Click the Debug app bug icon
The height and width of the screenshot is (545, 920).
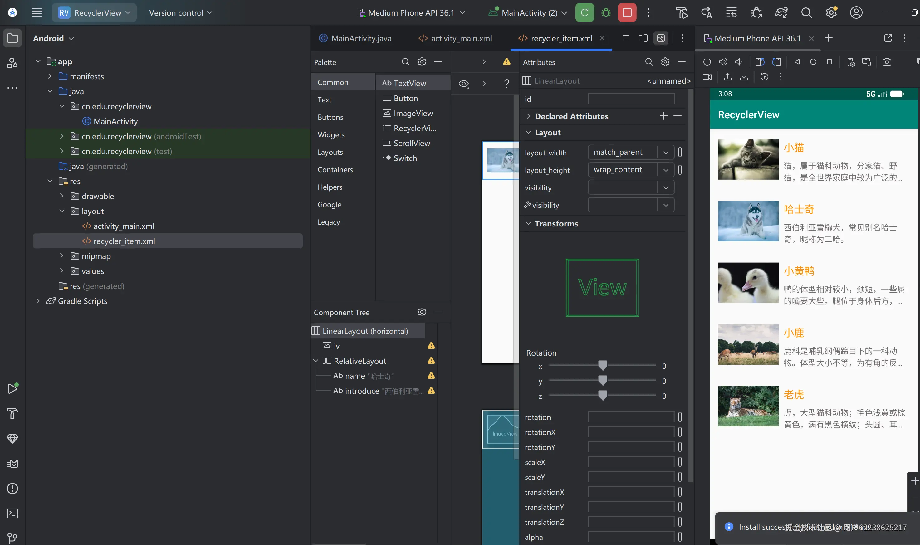tap(606, 13)
